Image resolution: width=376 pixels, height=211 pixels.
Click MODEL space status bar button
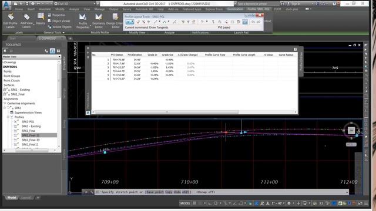click(185, 203)
